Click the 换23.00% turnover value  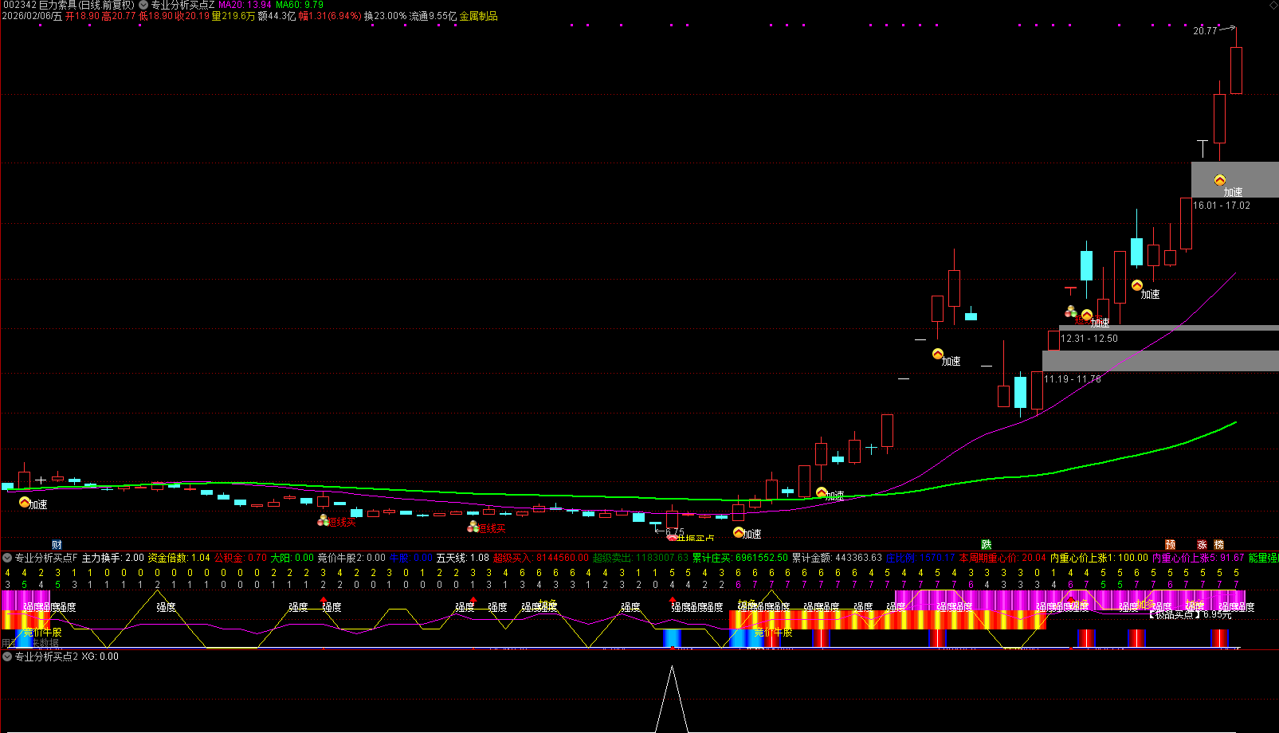click(386, 16)
